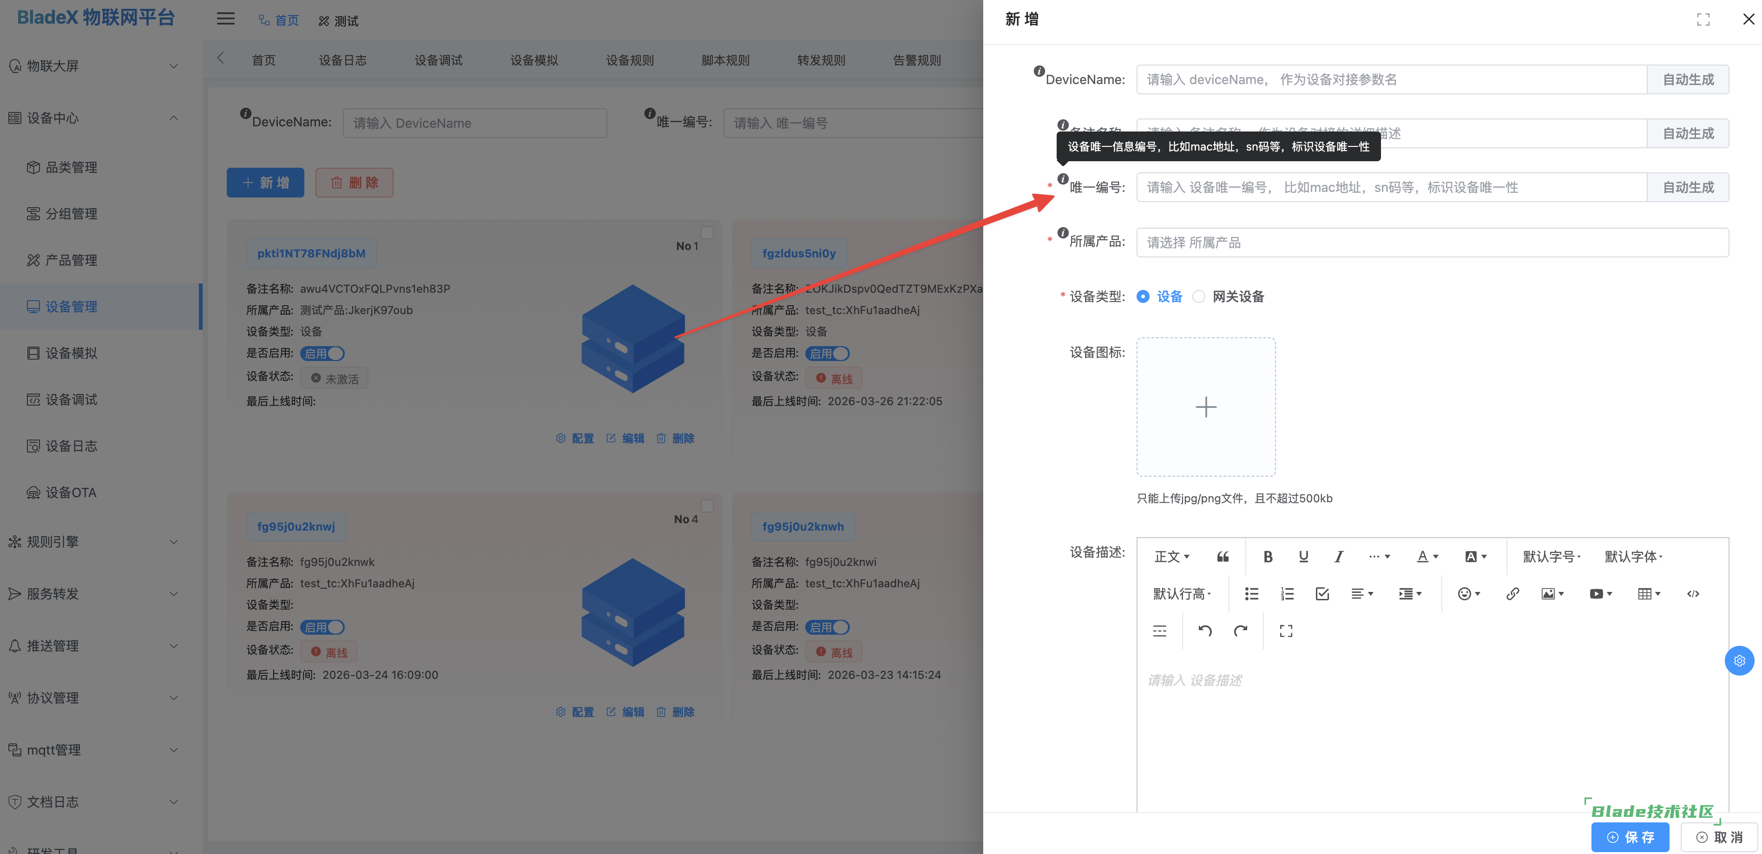Open 品类管理 in the sidebar
The height and width of the screenshot is (854, 1762).
[71, 167]
